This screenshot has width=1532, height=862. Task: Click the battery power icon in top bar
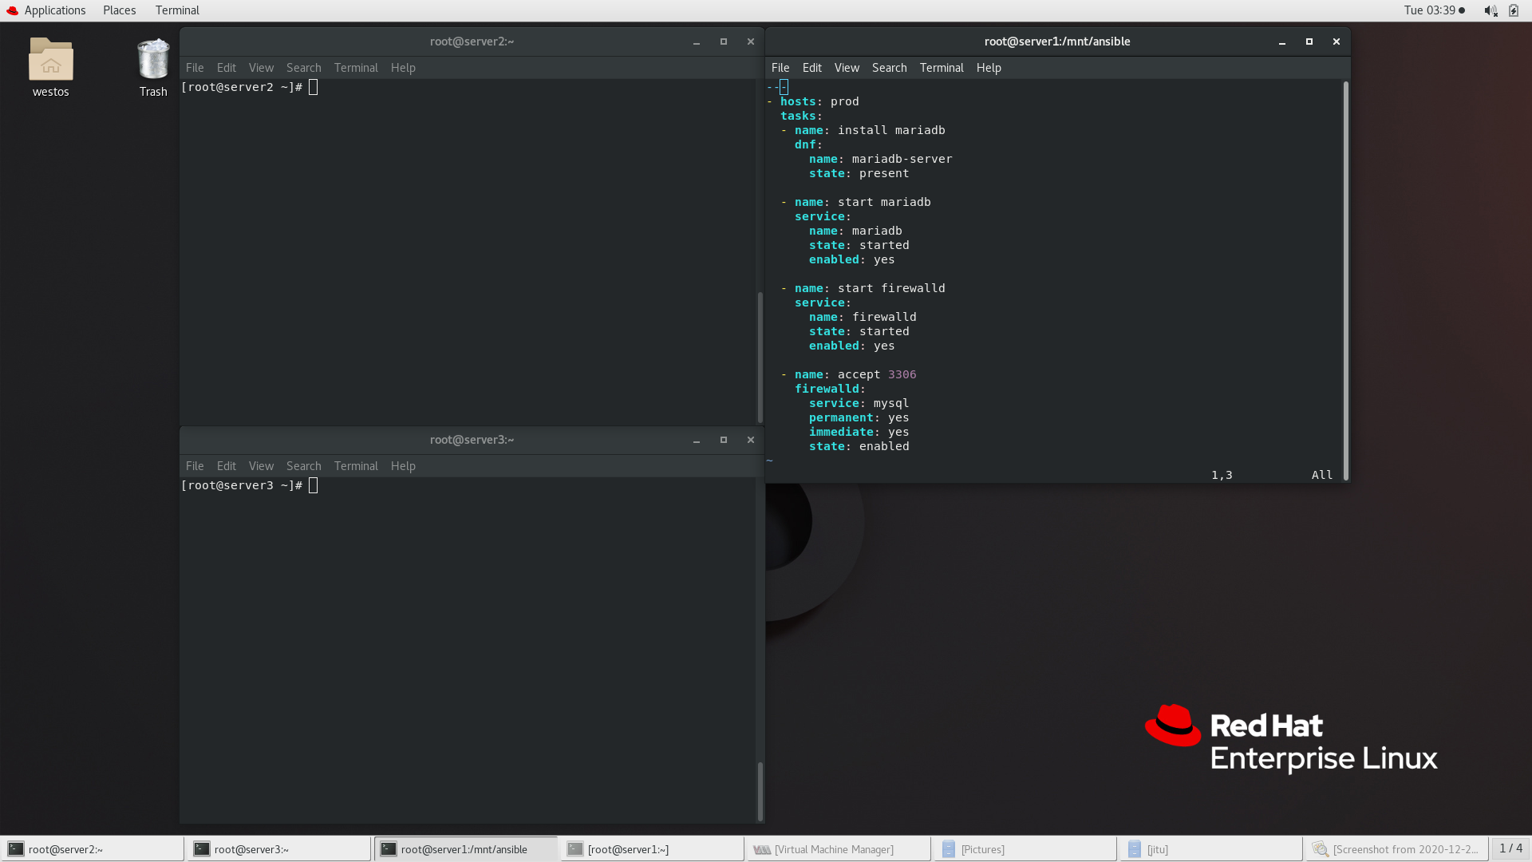click(x=1514, y=10)
